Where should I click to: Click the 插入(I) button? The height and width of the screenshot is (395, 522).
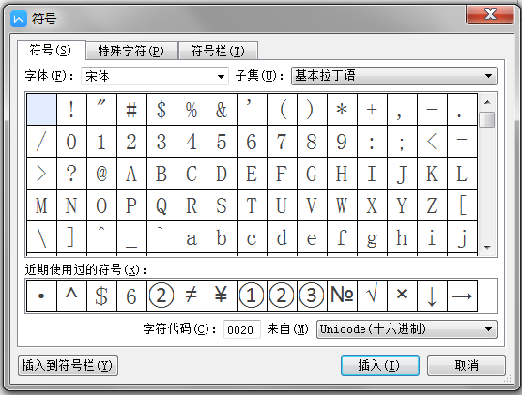point(380,365)
